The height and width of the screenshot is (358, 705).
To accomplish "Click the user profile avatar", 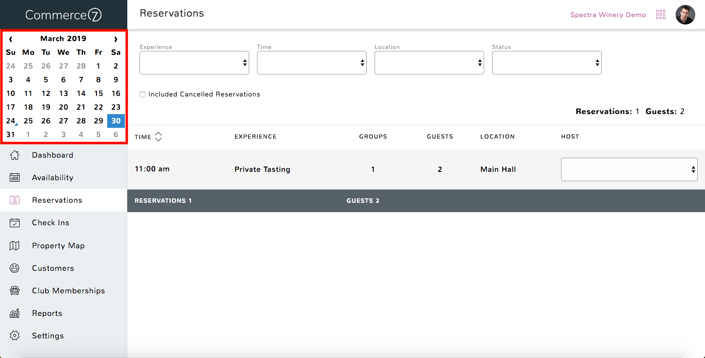I will (685, 15).
